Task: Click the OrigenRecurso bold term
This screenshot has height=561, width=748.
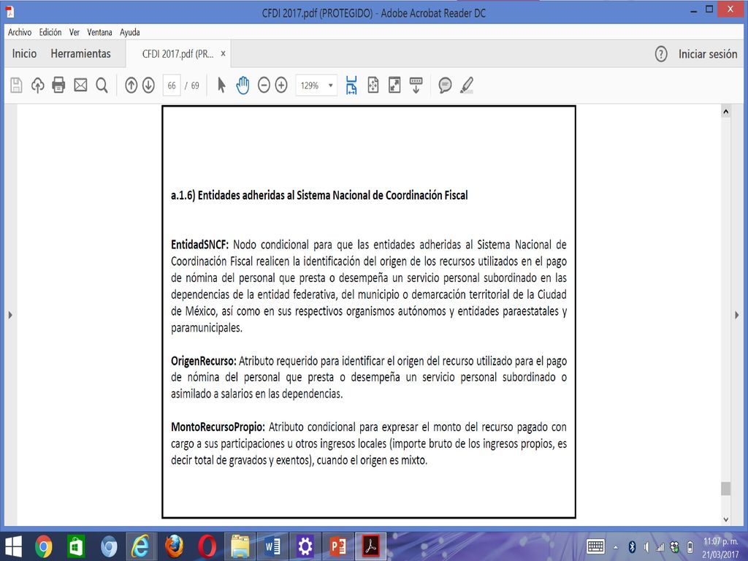Action: (x=204, y=361)
